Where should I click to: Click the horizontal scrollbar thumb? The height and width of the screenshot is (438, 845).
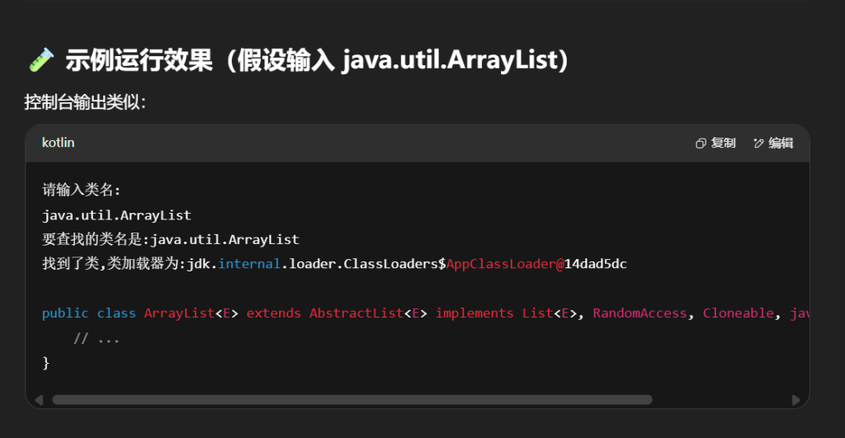point(352,400)
